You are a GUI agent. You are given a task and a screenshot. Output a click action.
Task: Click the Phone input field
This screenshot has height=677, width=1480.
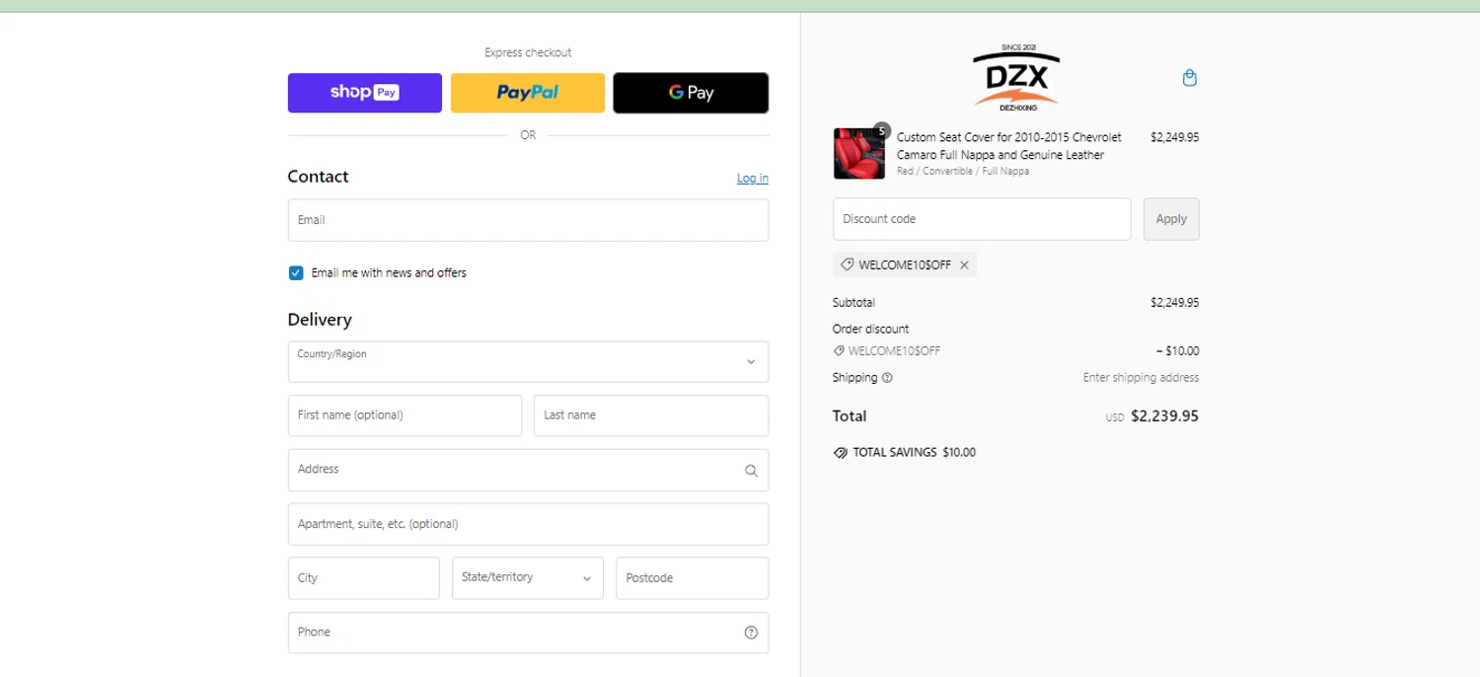pos(528,633)
